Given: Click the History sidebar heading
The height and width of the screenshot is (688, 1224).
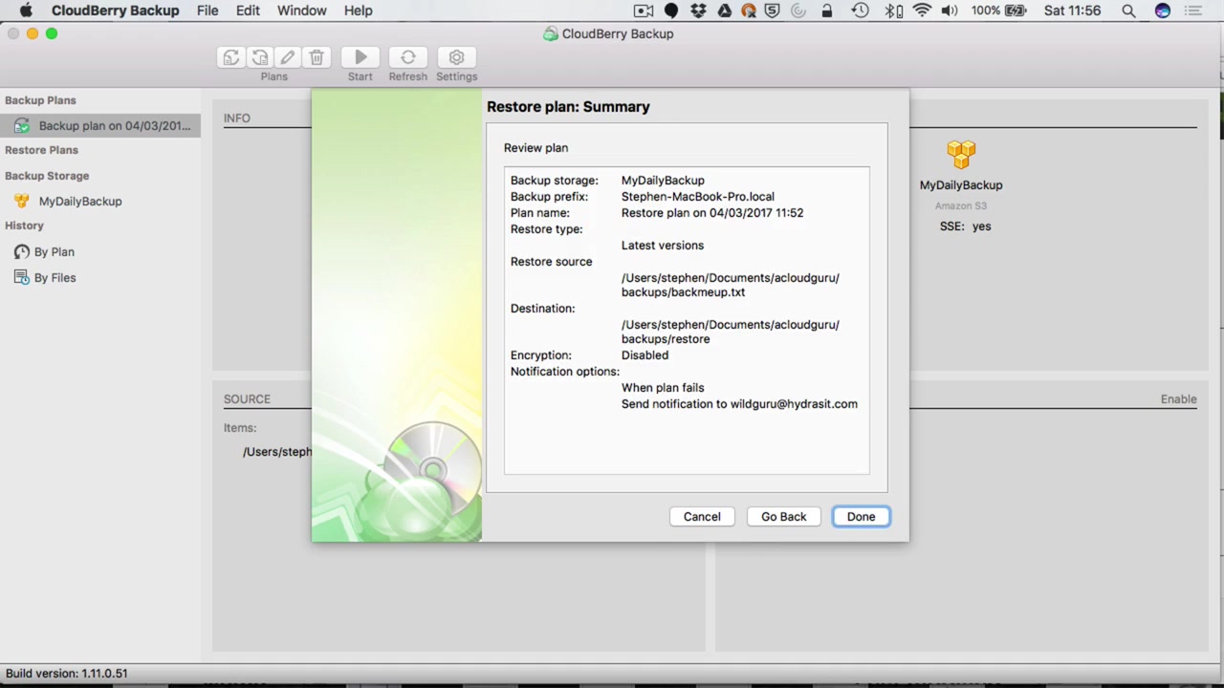Looking at the screenshot, I should click(x=24, y=226).
